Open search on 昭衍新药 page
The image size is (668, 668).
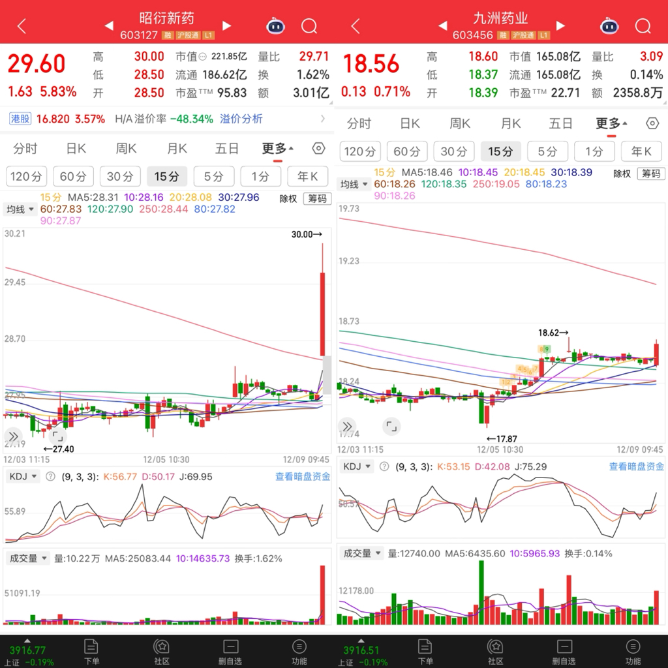coord(309,26)
